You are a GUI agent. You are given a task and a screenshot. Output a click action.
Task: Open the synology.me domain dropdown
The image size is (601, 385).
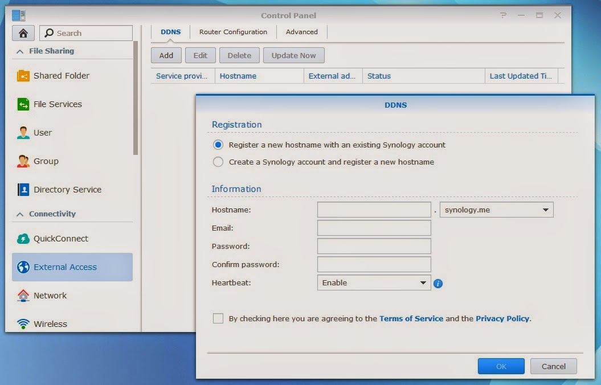(x=496, y=210)
